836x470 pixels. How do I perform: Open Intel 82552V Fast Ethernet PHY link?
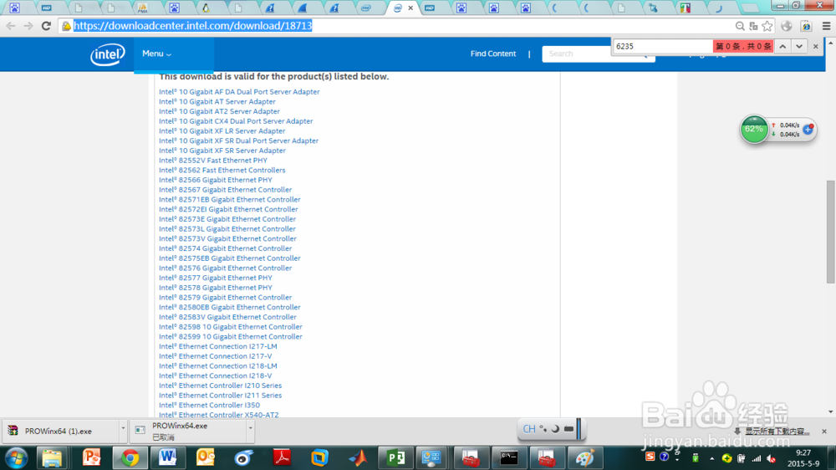coord(213,160)
